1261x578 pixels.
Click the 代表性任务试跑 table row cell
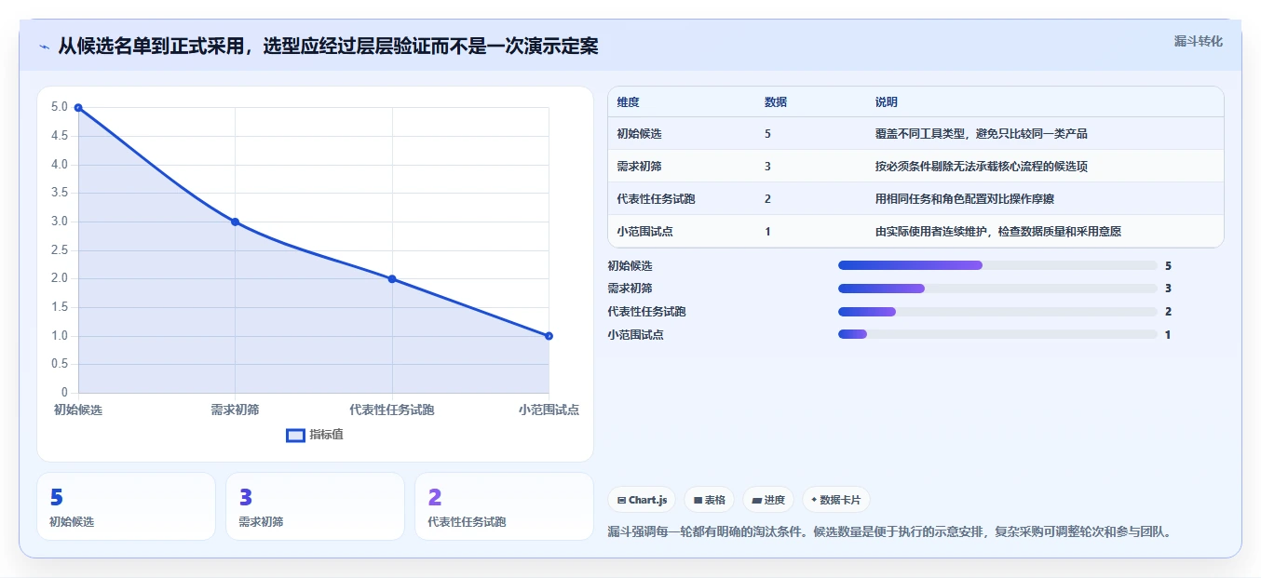click(656, 199)
